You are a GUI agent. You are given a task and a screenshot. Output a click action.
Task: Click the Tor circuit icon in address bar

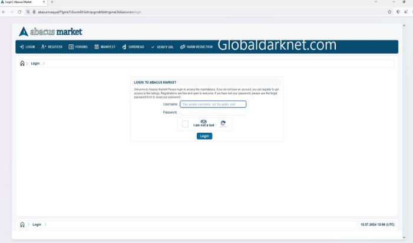tap(28, 12)
